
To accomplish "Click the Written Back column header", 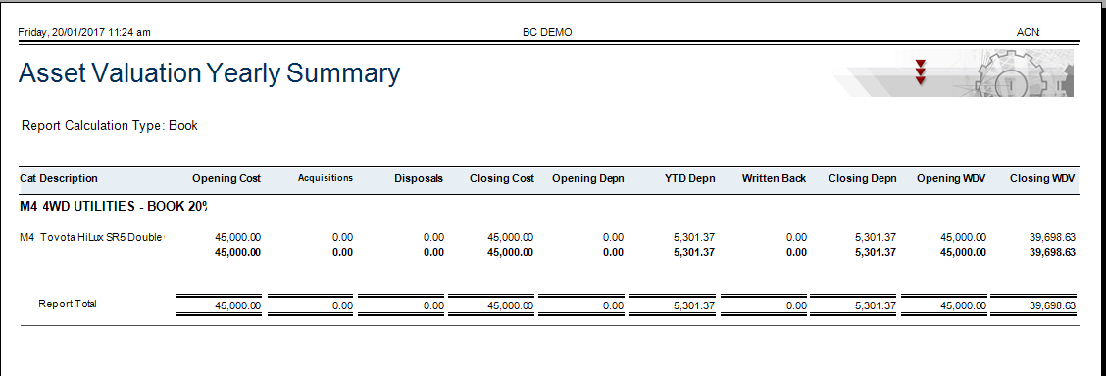I will click(x=774, y=179).
